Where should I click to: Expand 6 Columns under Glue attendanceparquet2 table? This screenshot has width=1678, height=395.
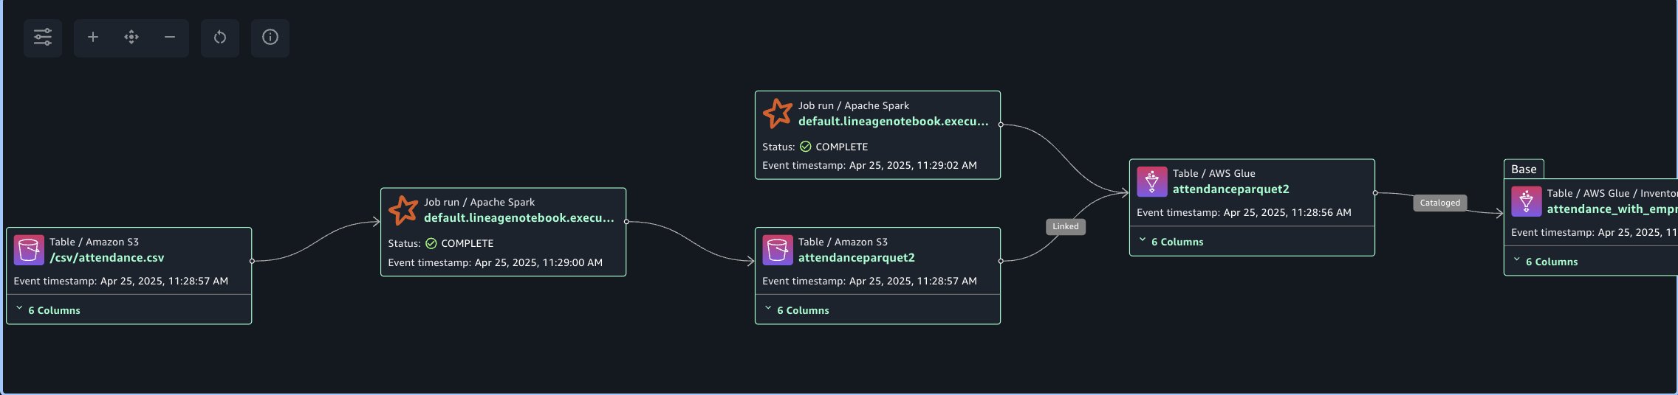1177,242
